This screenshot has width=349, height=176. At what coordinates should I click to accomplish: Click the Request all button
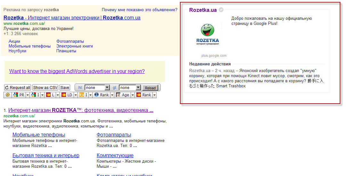tap(18, 88)
